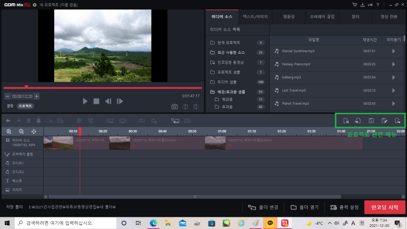Save project as with pencil icon
407x229 pixels.
point(384,121)
